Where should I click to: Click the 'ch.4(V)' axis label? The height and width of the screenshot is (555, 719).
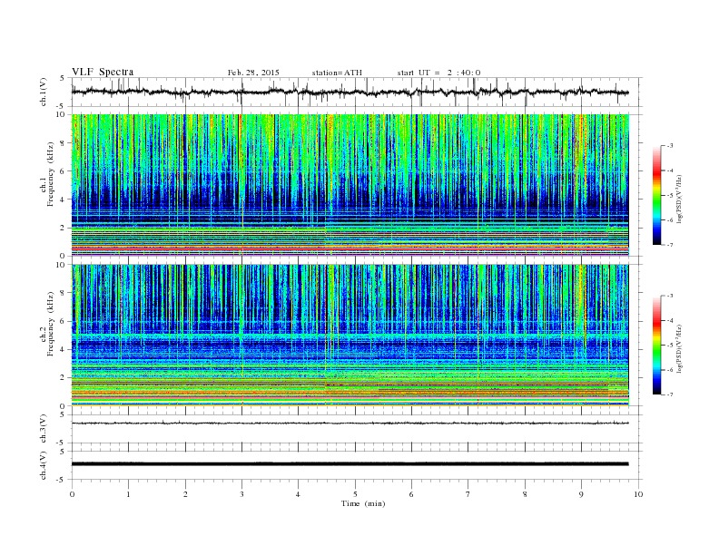point(44,465)
